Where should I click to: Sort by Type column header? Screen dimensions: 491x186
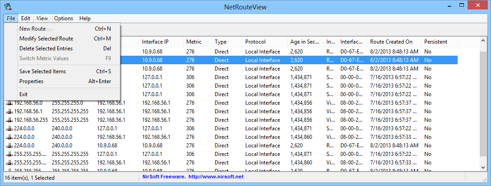click(227, 42)
